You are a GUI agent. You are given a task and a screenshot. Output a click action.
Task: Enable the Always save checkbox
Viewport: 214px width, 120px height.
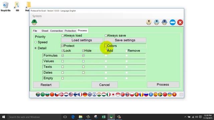(106, 36)
